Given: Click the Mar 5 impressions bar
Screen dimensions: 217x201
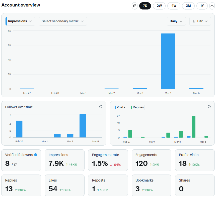Looking at the screenshot, I should [x=196, y=88].
